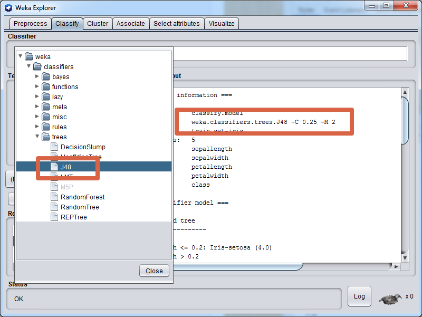Open the Cluster tab
The width and height of the screenshot is (422, 317).
(98, 24)
